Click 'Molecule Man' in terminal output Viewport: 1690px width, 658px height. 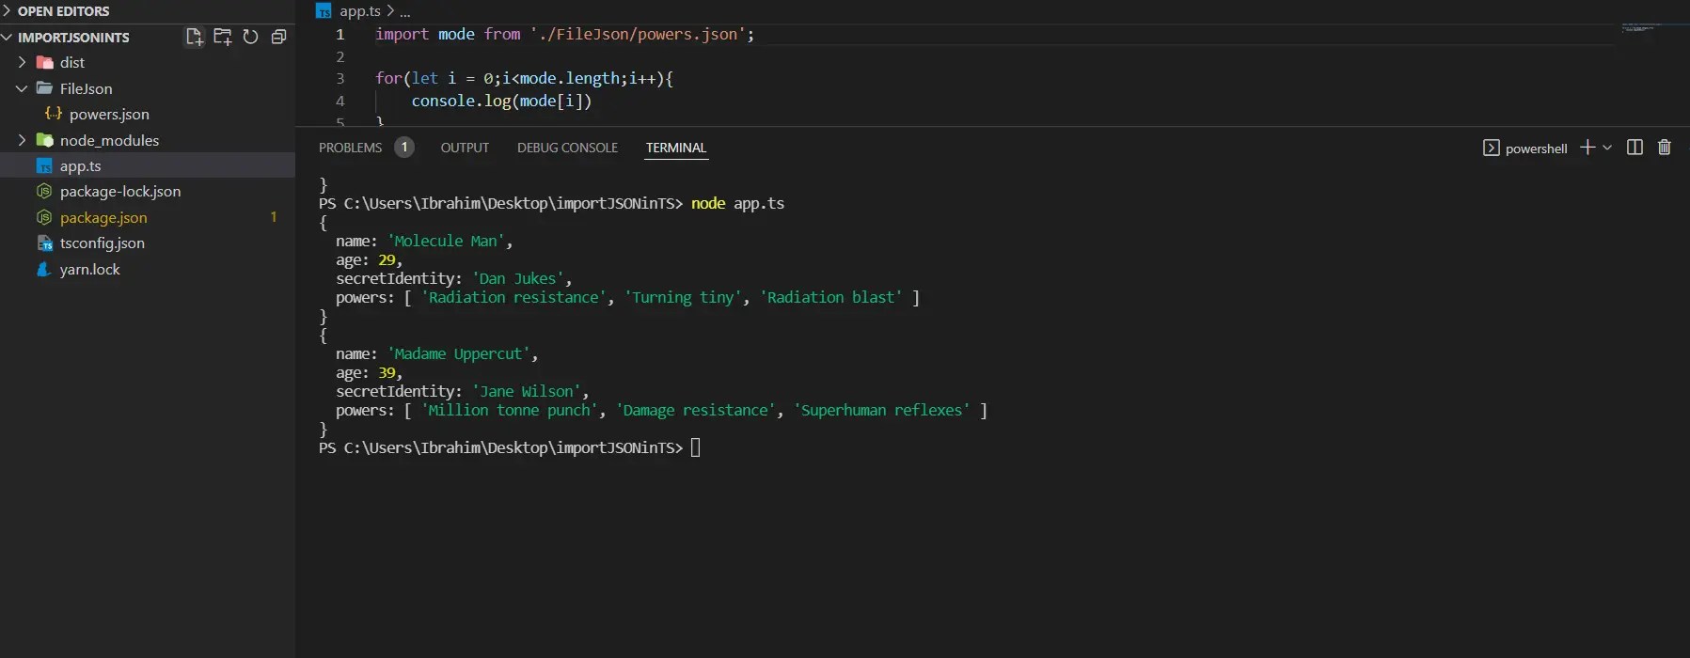point(446,241)
